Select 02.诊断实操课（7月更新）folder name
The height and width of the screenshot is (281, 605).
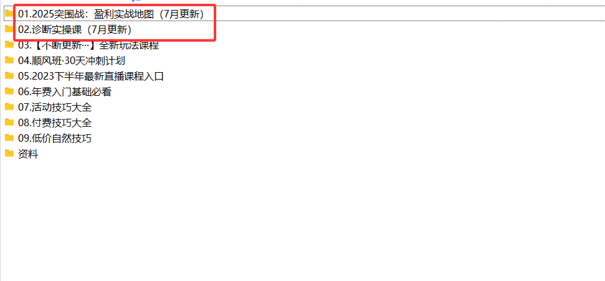75,30
